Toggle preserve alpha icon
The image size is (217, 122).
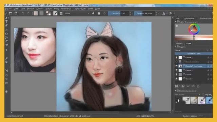click(99, 14)
